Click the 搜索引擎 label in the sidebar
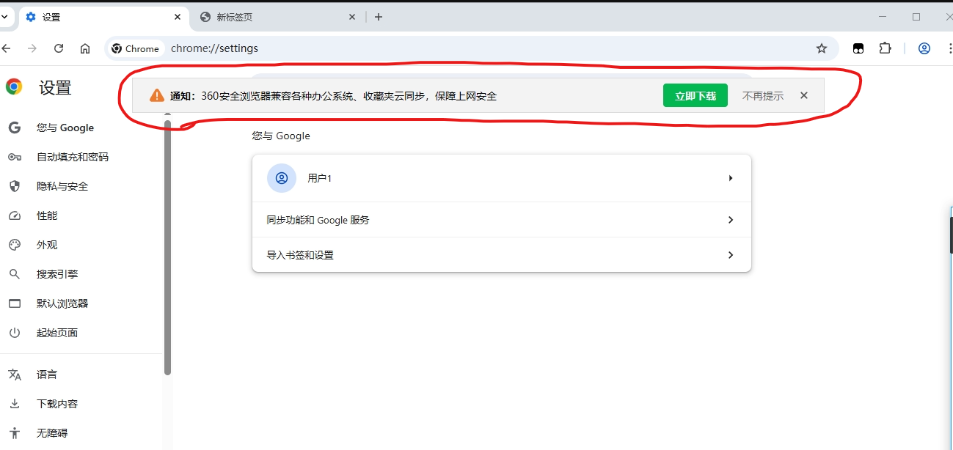Screen dimensions: 953x450 [57, 274]
